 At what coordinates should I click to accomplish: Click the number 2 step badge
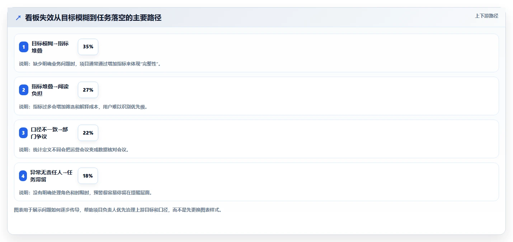pos(24,90)
